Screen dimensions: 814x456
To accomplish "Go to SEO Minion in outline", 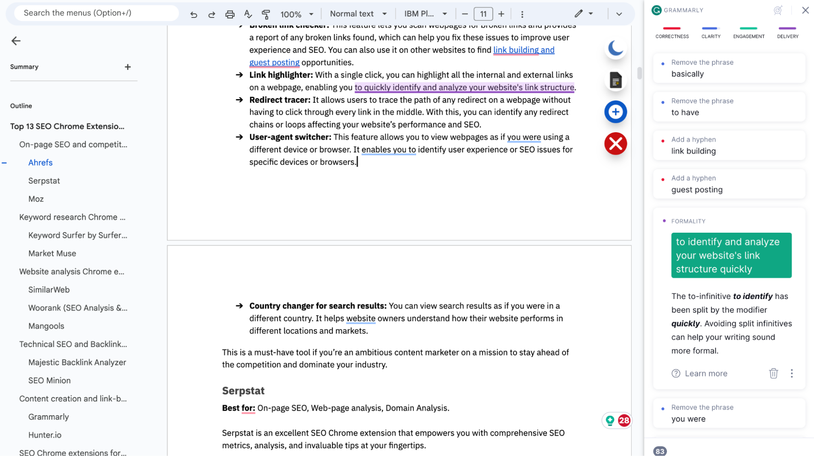I will coord(49,381).
